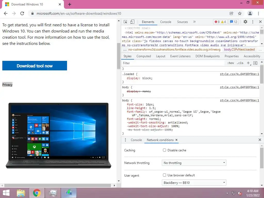264x198 pixels.
Task: Click the browser forward arrow
Action: (x=14, y=13)
